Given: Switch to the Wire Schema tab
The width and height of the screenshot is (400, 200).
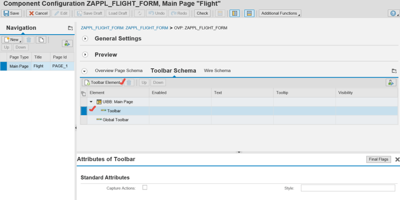Looking at the screenshot, I should [x=217, y=71].
